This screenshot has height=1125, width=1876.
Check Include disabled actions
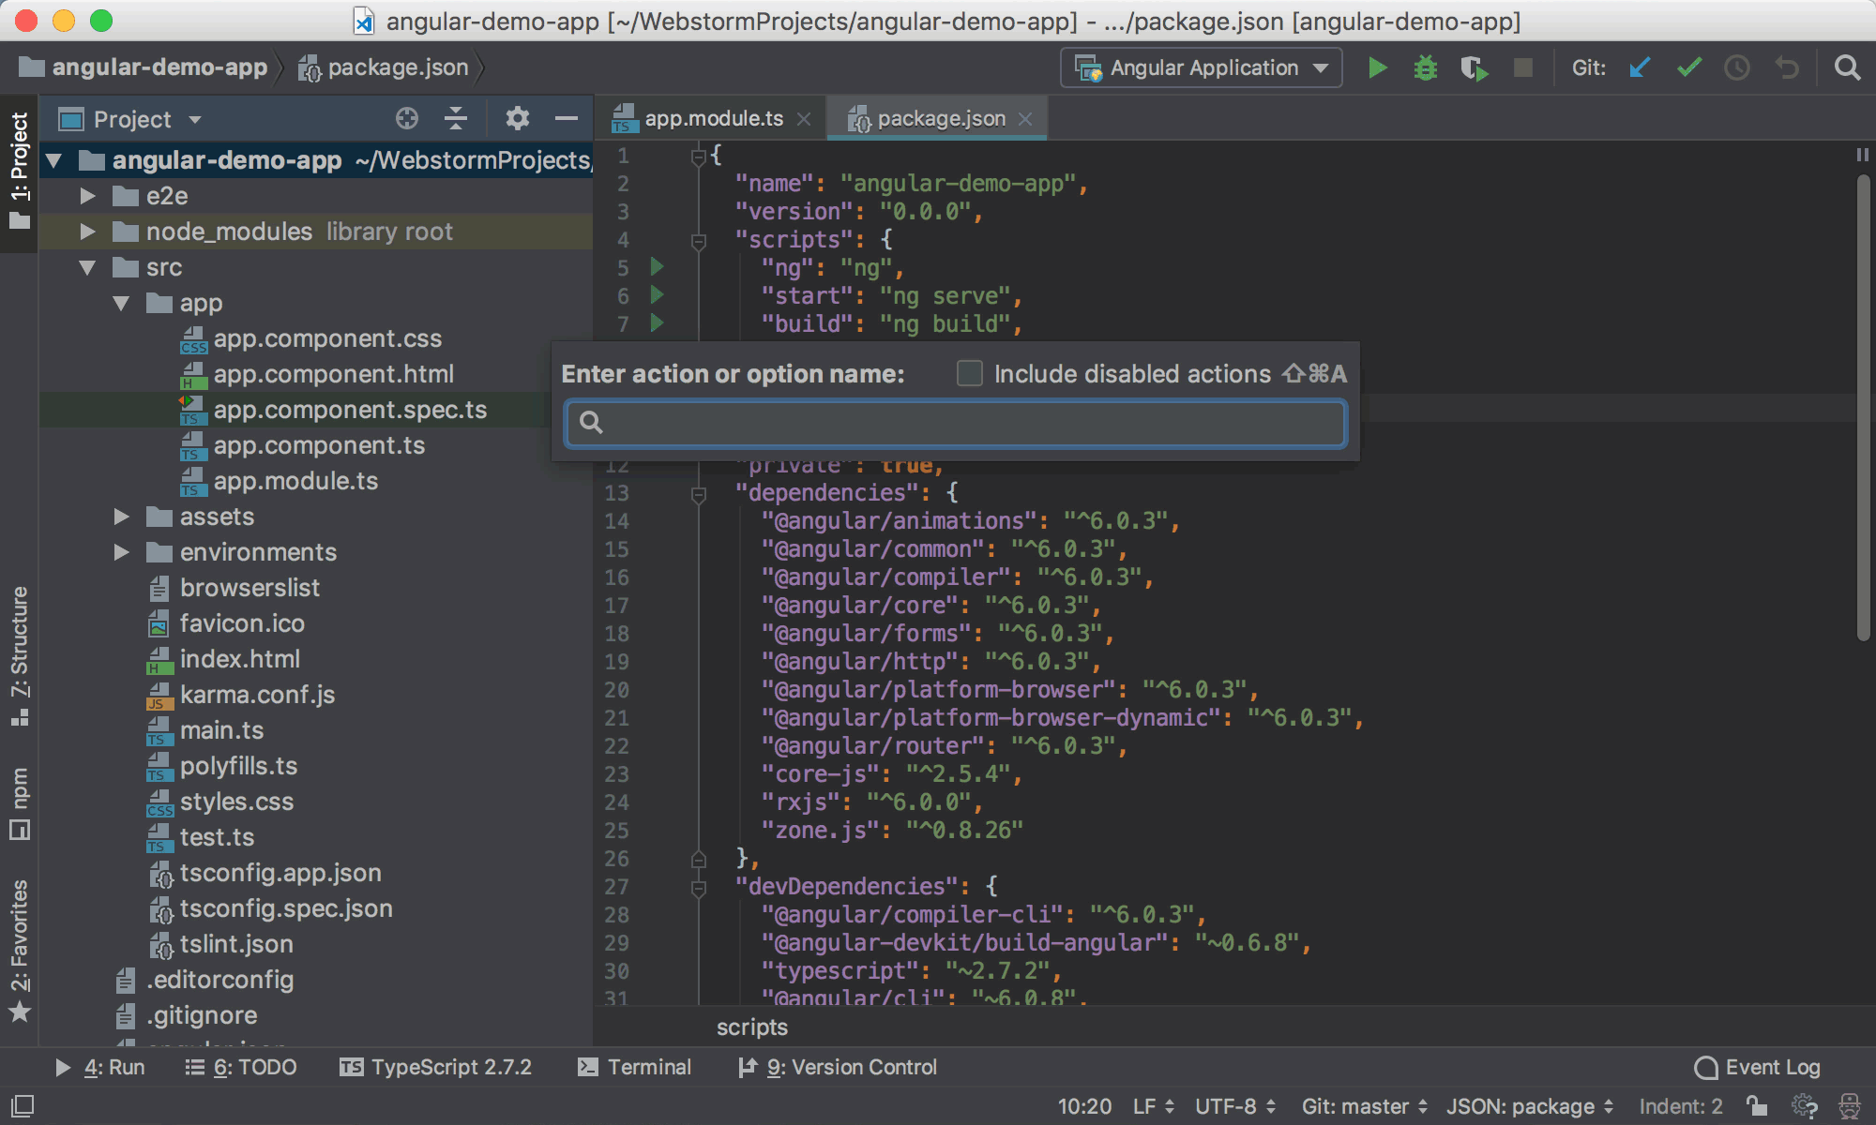968,373
